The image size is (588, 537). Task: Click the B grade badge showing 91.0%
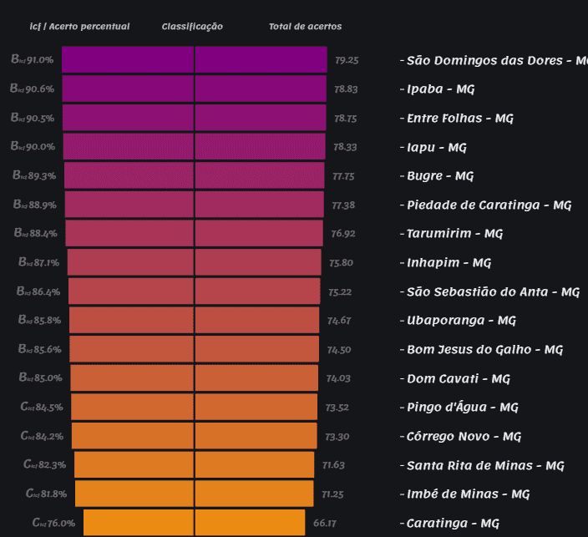tap(33, 60)
